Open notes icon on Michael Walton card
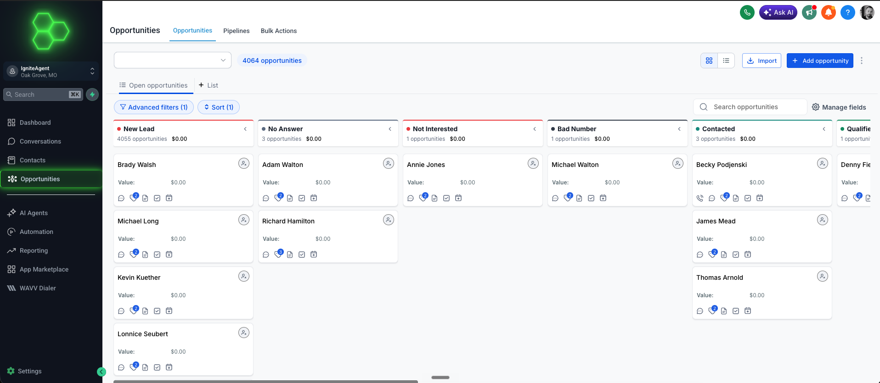The image size is (880, 383). [579, 198]
